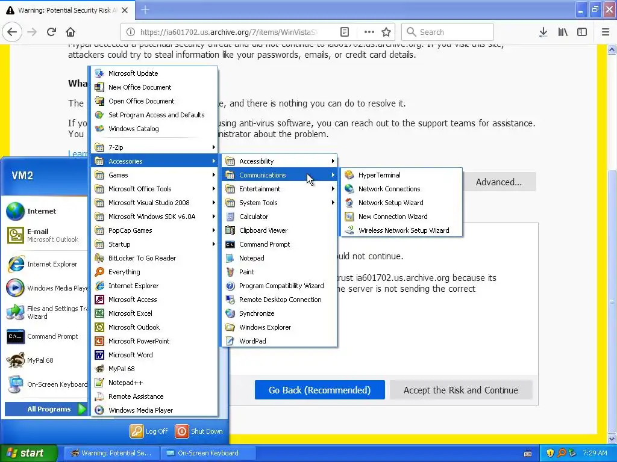Click browser home icon
The image size is (617, 462).
70,32
